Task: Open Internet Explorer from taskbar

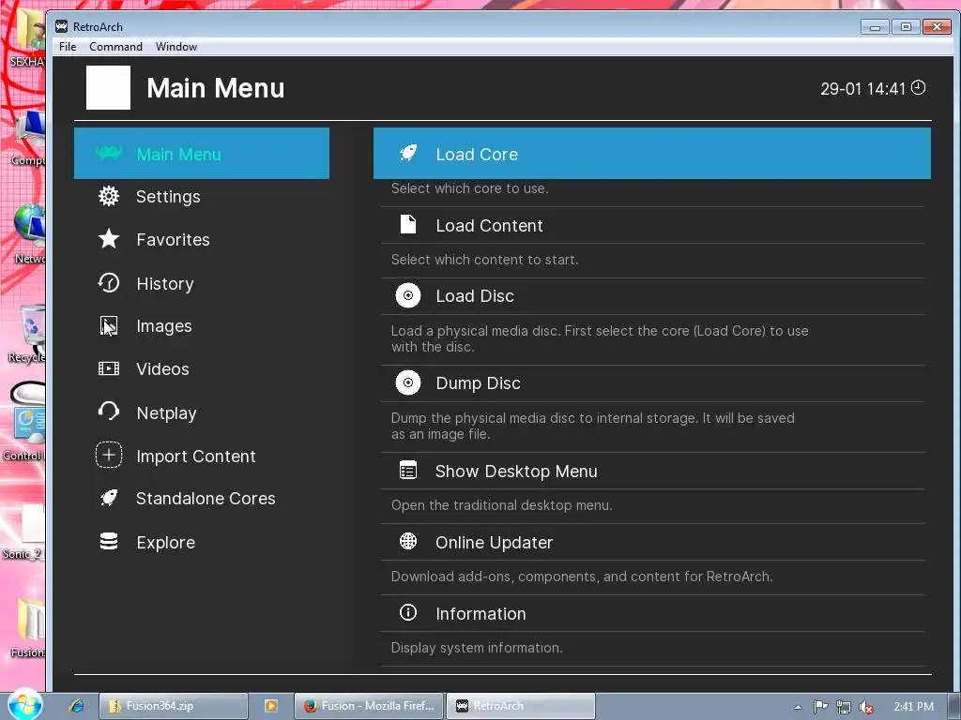Action: [x=77, y=706]
